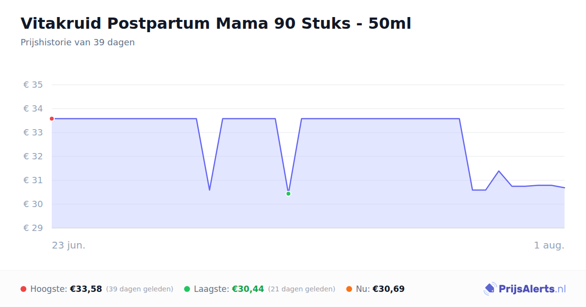Screen dimensions: 586x307
Task: Open the PrijsAlerts.nl link
Action: click(x=524, y=289)
